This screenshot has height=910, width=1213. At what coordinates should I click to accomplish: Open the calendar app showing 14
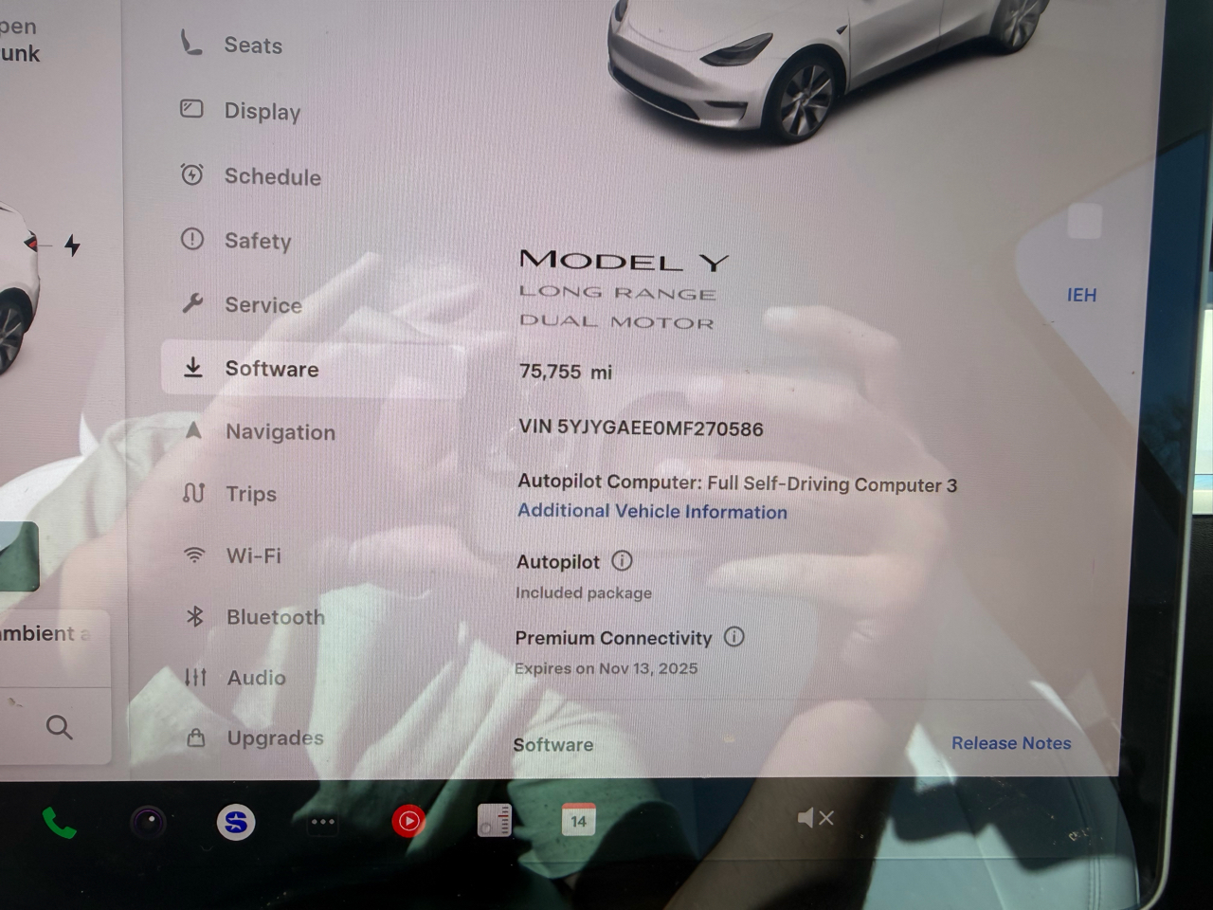[578, 820]
